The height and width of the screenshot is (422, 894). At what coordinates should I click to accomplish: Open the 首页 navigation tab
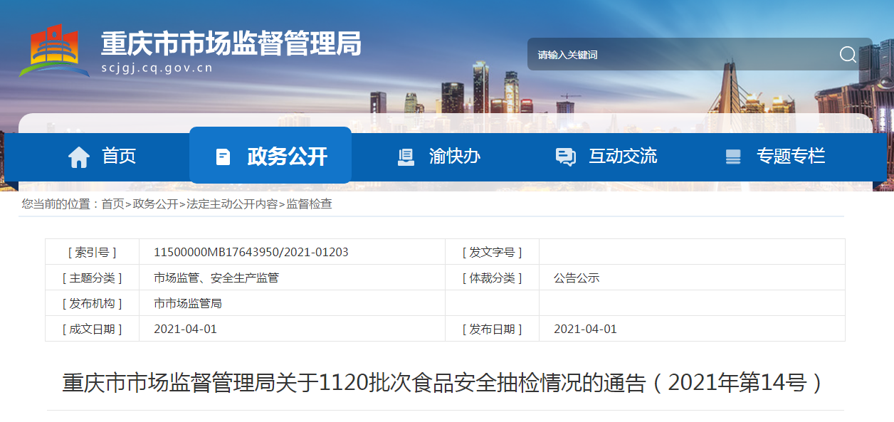point(102,156)
